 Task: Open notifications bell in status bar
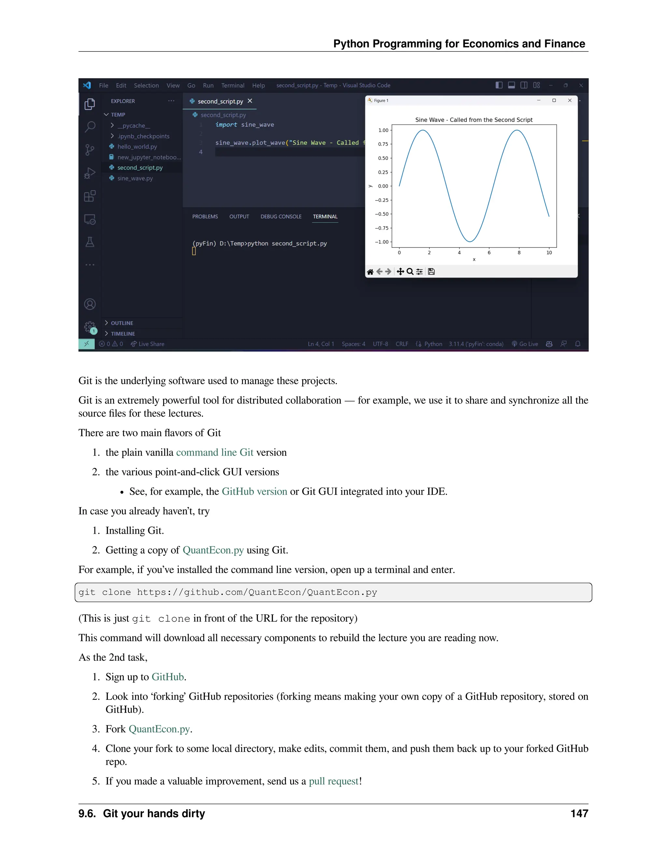[578, 344]
